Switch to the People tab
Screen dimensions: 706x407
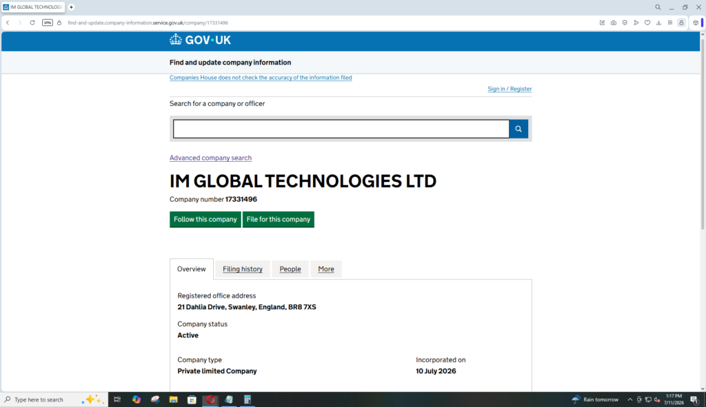290,269
